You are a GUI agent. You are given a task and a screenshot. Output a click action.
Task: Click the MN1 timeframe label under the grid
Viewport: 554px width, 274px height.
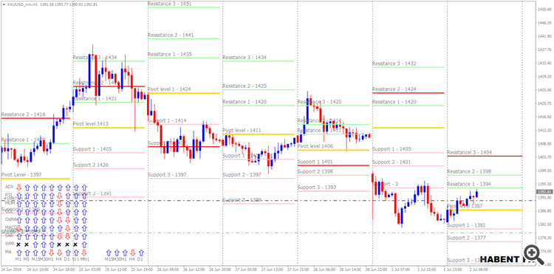click(85, 259)
